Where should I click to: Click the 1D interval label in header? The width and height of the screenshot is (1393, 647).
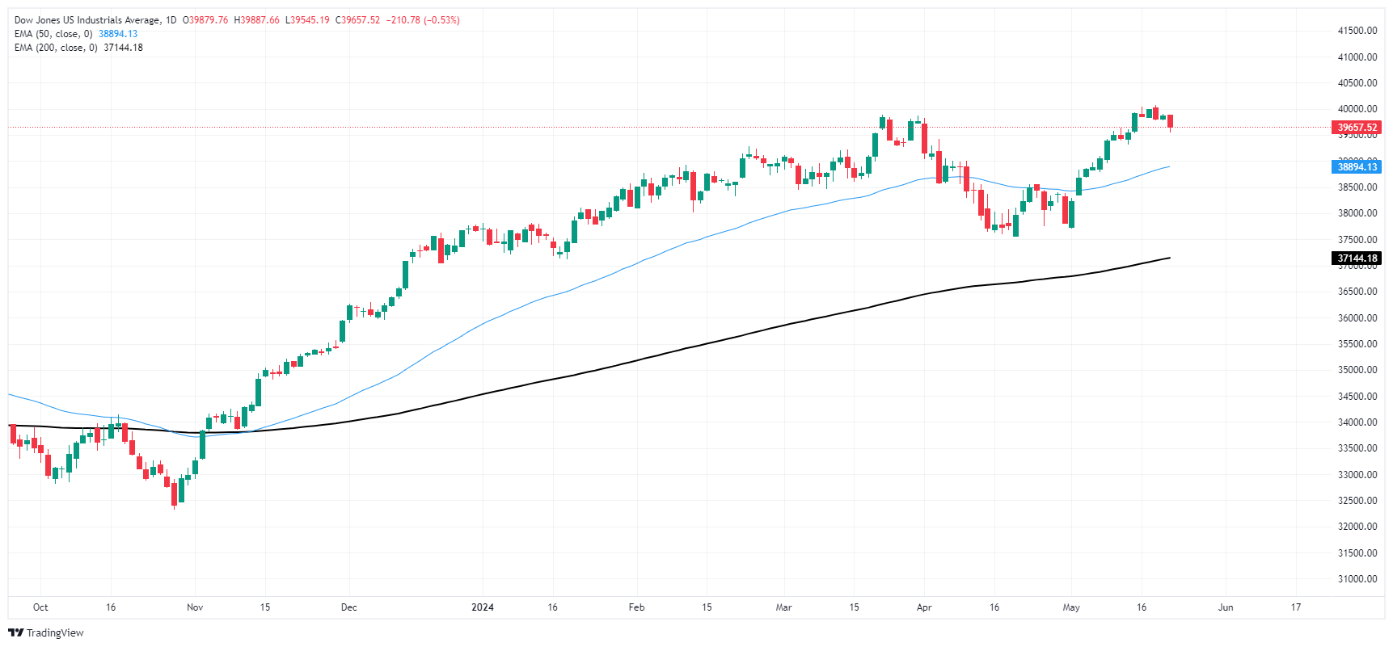click(171, 20)
